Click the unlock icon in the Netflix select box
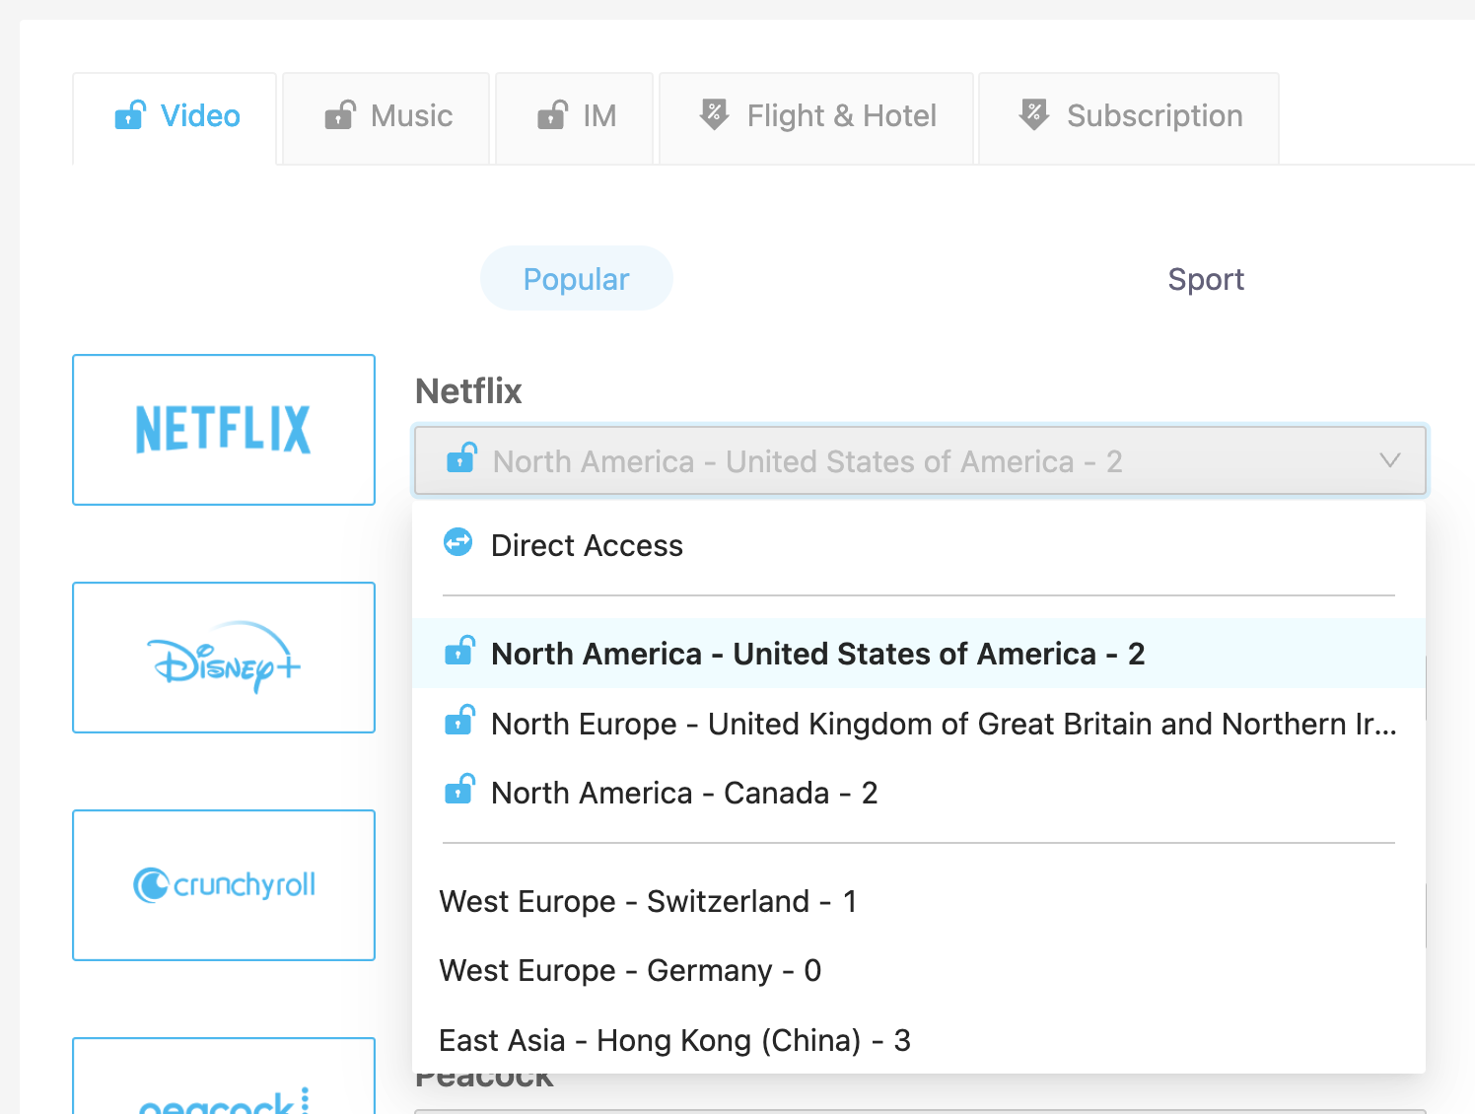 [x=462, y=457]
